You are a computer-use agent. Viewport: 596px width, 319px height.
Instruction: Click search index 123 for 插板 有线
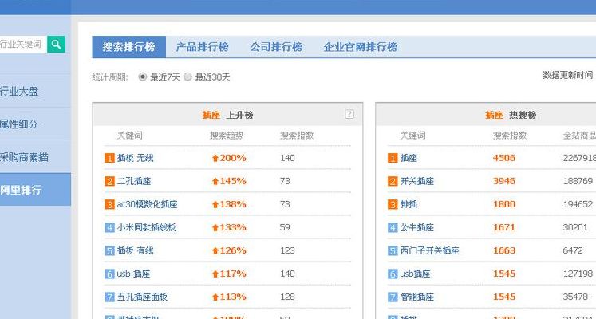(287, 250)
